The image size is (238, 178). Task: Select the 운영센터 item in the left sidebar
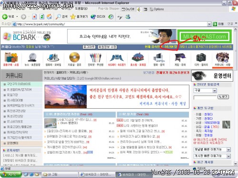tap(12, 143)
